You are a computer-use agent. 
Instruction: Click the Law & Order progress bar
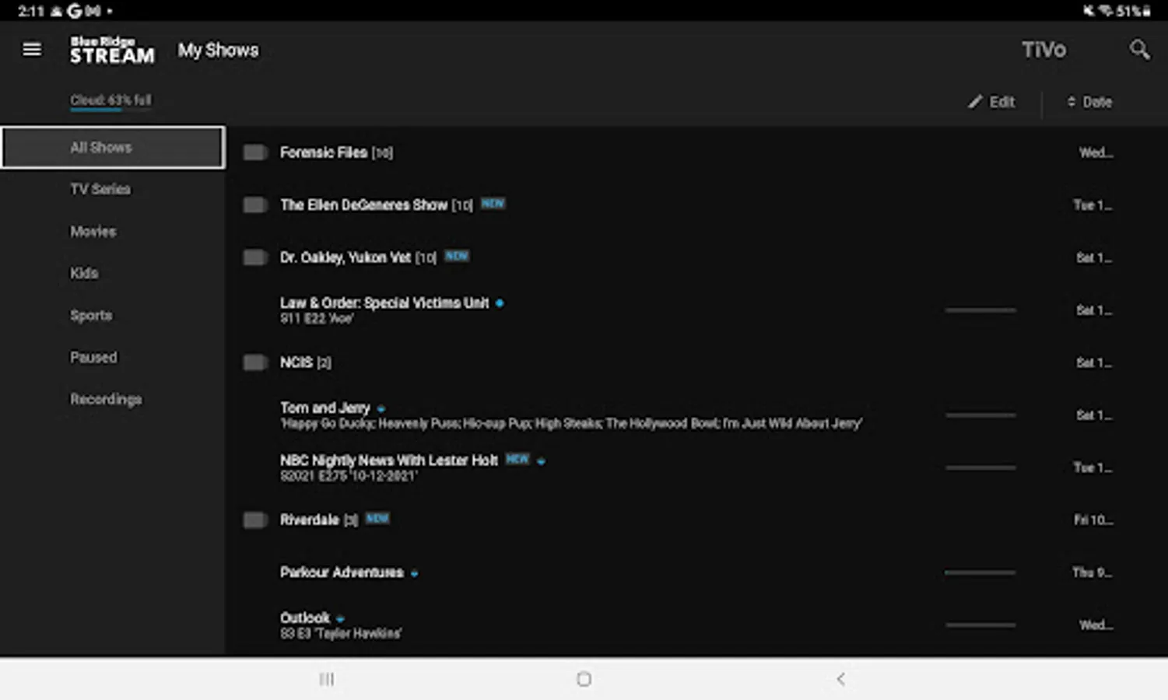(980, 310)
